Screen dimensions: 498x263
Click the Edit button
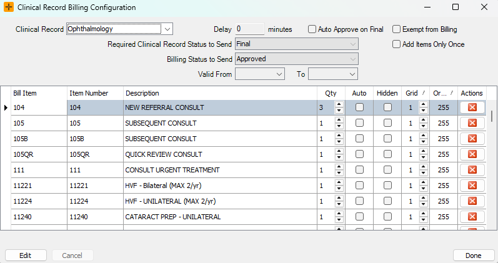click(x=26, y=256)
